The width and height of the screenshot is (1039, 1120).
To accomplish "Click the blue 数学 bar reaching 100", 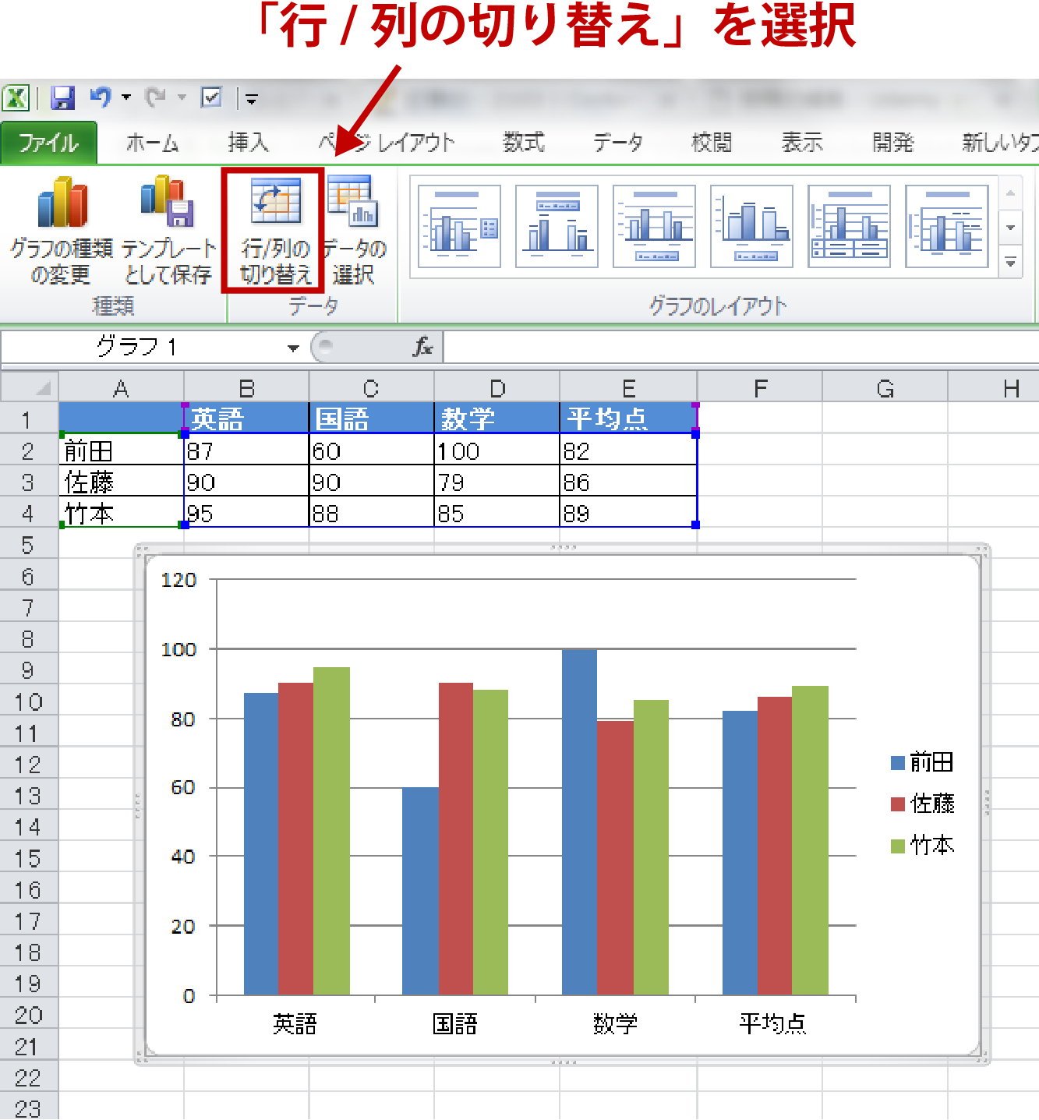I will click(x=579, y=821).
